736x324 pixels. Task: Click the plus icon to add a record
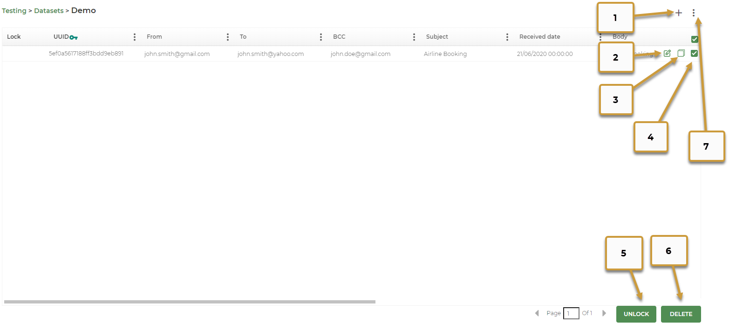click(x=679, y=13)
